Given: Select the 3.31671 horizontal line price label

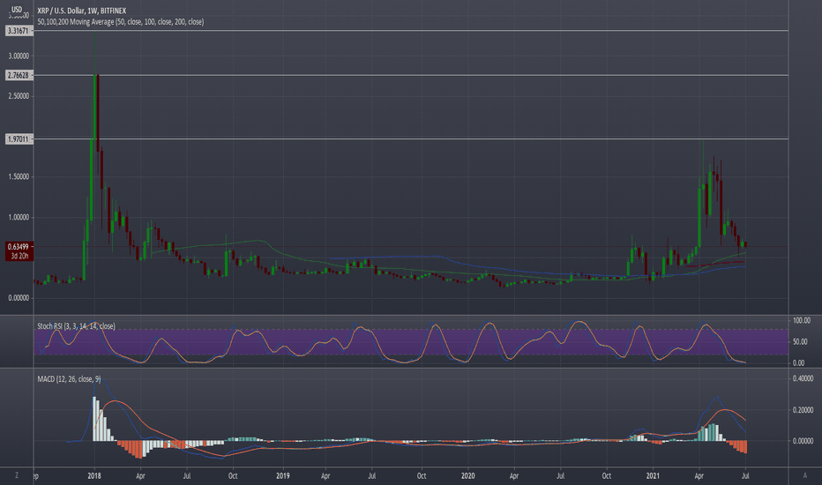Looking at the screenshot, I should (19, 31).
